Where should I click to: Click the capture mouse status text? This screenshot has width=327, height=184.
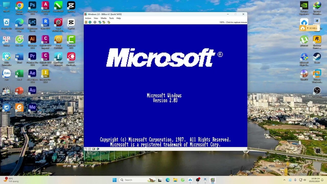[233, 22]
